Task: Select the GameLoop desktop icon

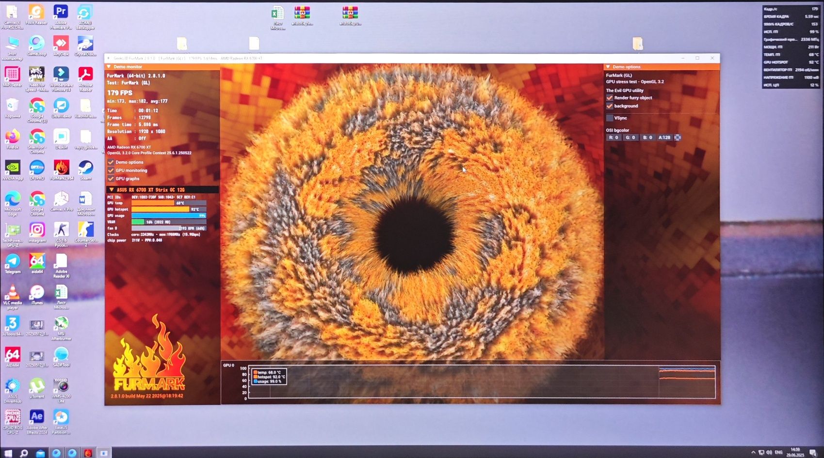Action: (36, 46)
